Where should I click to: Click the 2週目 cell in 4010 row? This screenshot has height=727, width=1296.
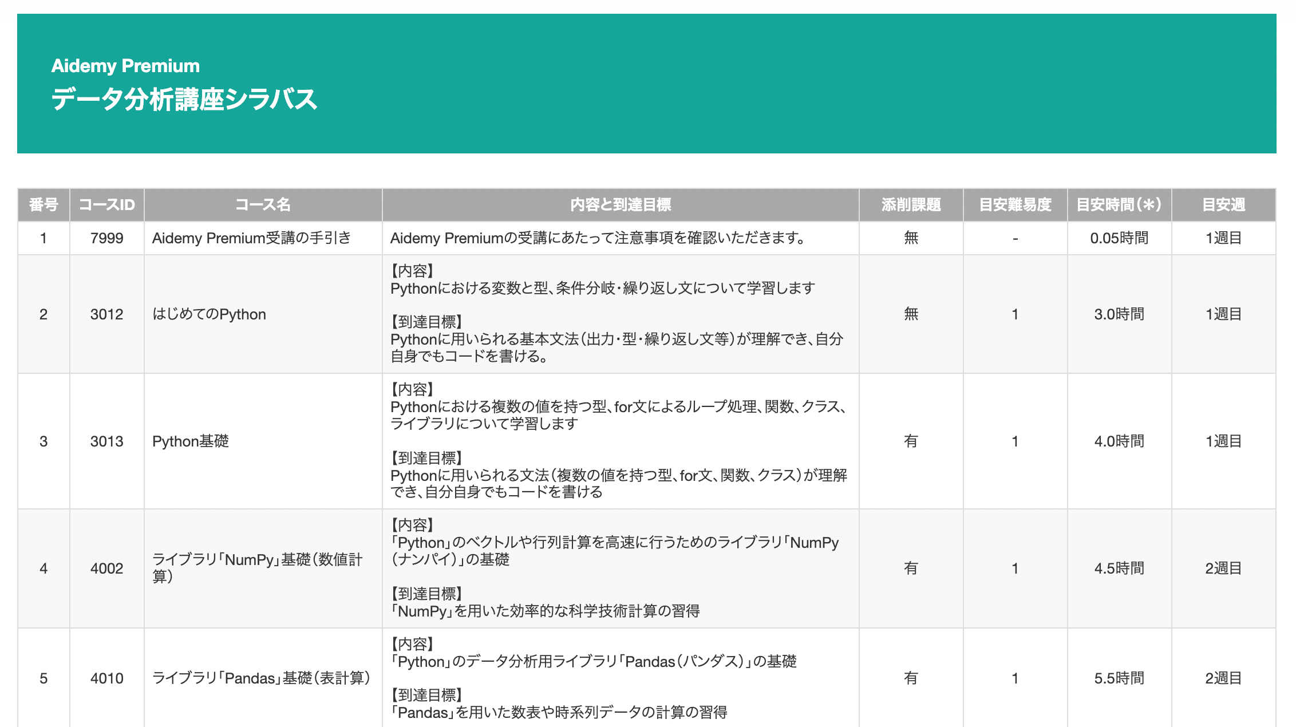tap(1223, 678)
